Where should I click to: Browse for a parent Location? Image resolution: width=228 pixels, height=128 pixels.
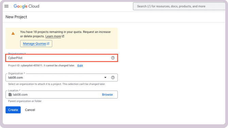click(x=107, y=95)
